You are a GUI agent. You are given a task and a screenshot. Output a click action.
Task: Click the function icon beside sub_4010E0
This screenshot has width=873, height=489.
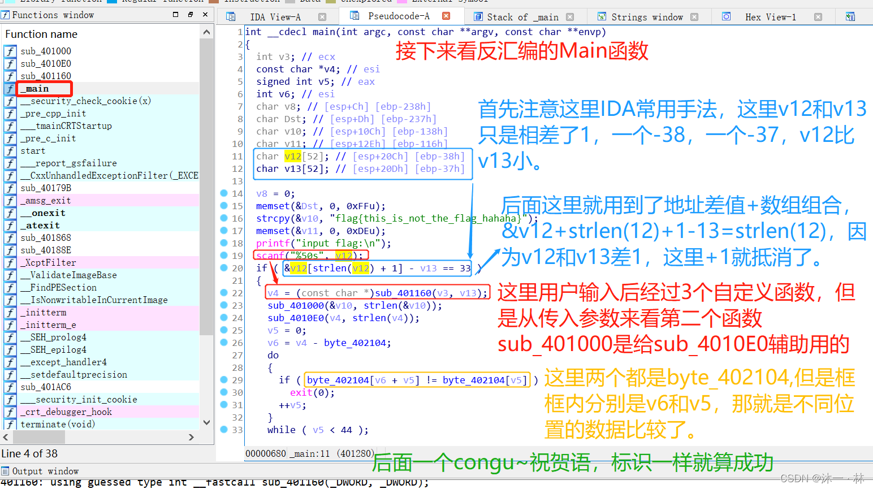[10, 64]
